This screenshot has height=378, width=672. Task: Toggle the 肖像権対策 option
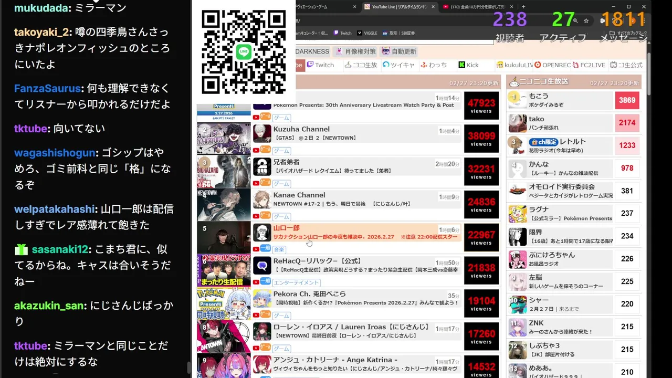click(355, 51)
